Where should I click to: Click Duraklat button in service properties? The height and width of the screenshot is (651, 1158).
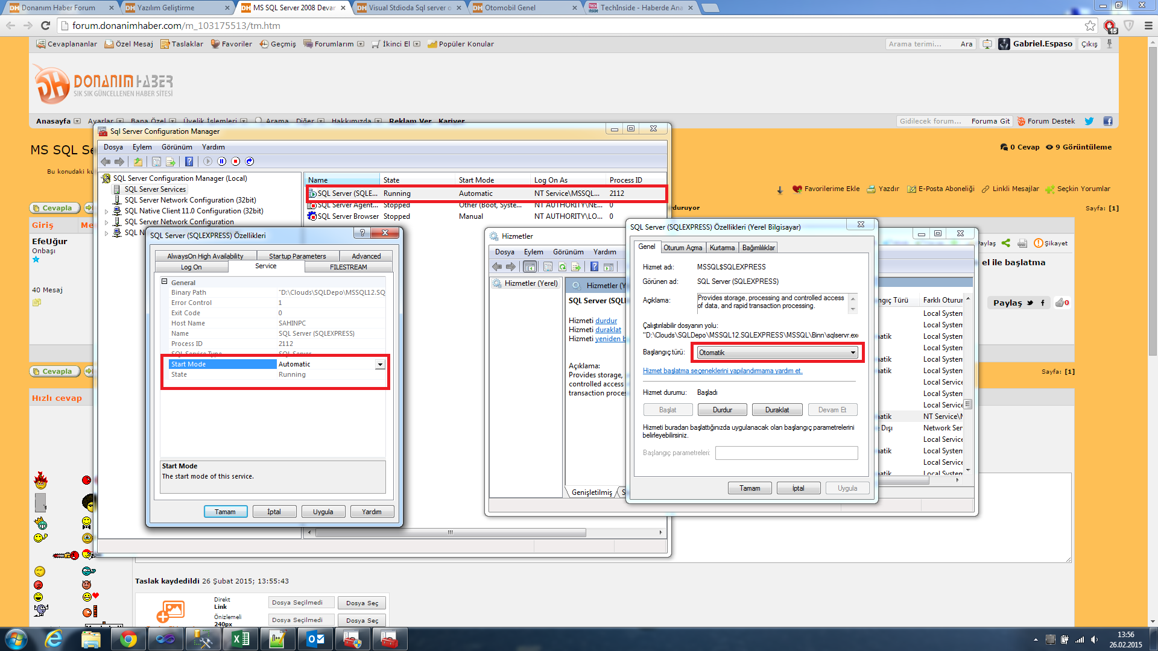(777, 410)
